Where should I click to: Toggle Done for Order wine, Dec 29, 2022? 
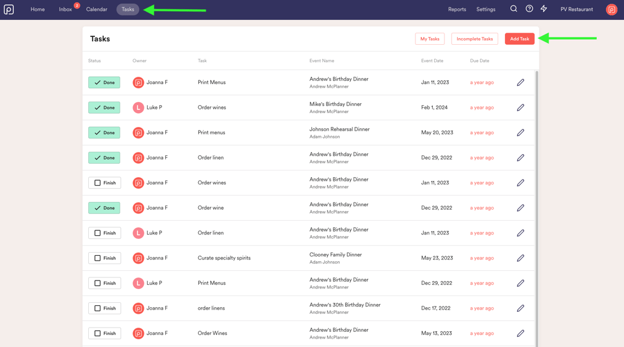coord(104,208)
